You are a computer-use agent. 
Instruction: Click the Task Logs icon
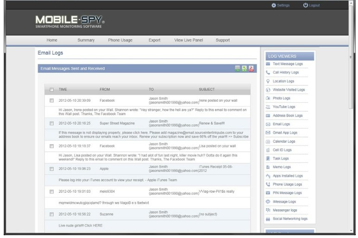pyautogui.click(x=268, y=159)
